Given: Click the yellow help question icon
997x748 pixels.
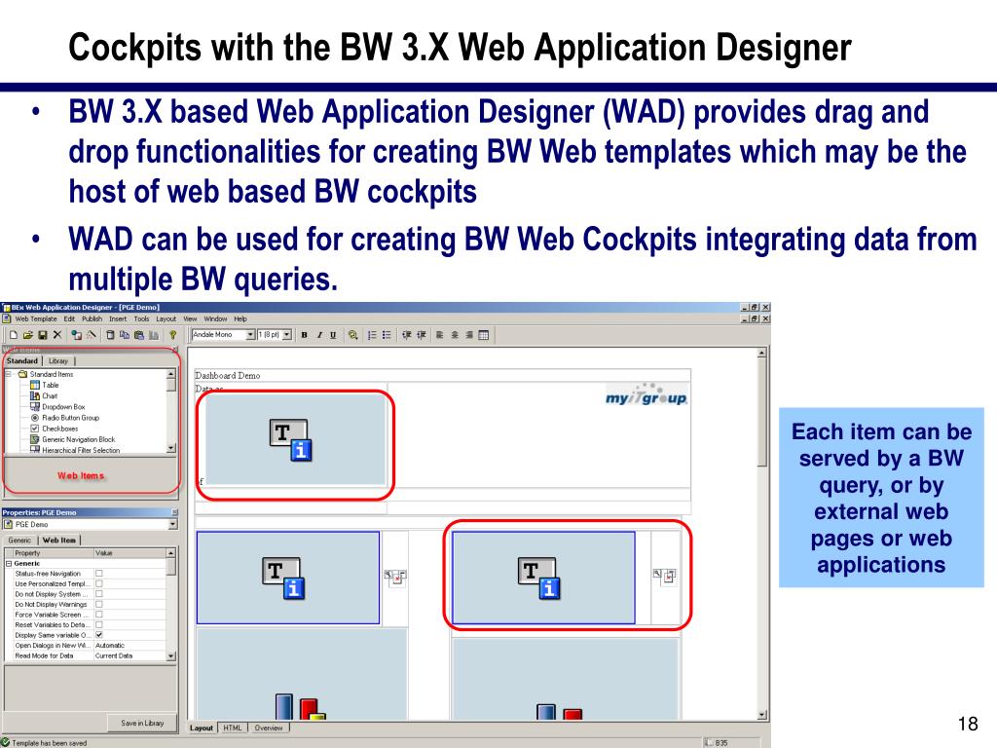Looking at the screenshot, I should pyautogui.click(x=172, y=335).
